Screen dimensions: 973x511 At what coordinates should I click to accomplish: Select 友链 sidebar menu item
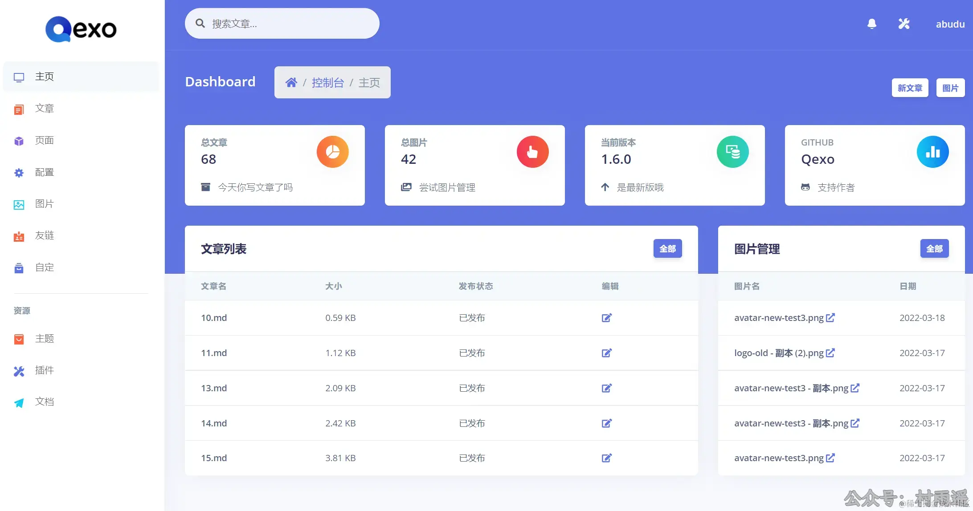coord(44,235)
